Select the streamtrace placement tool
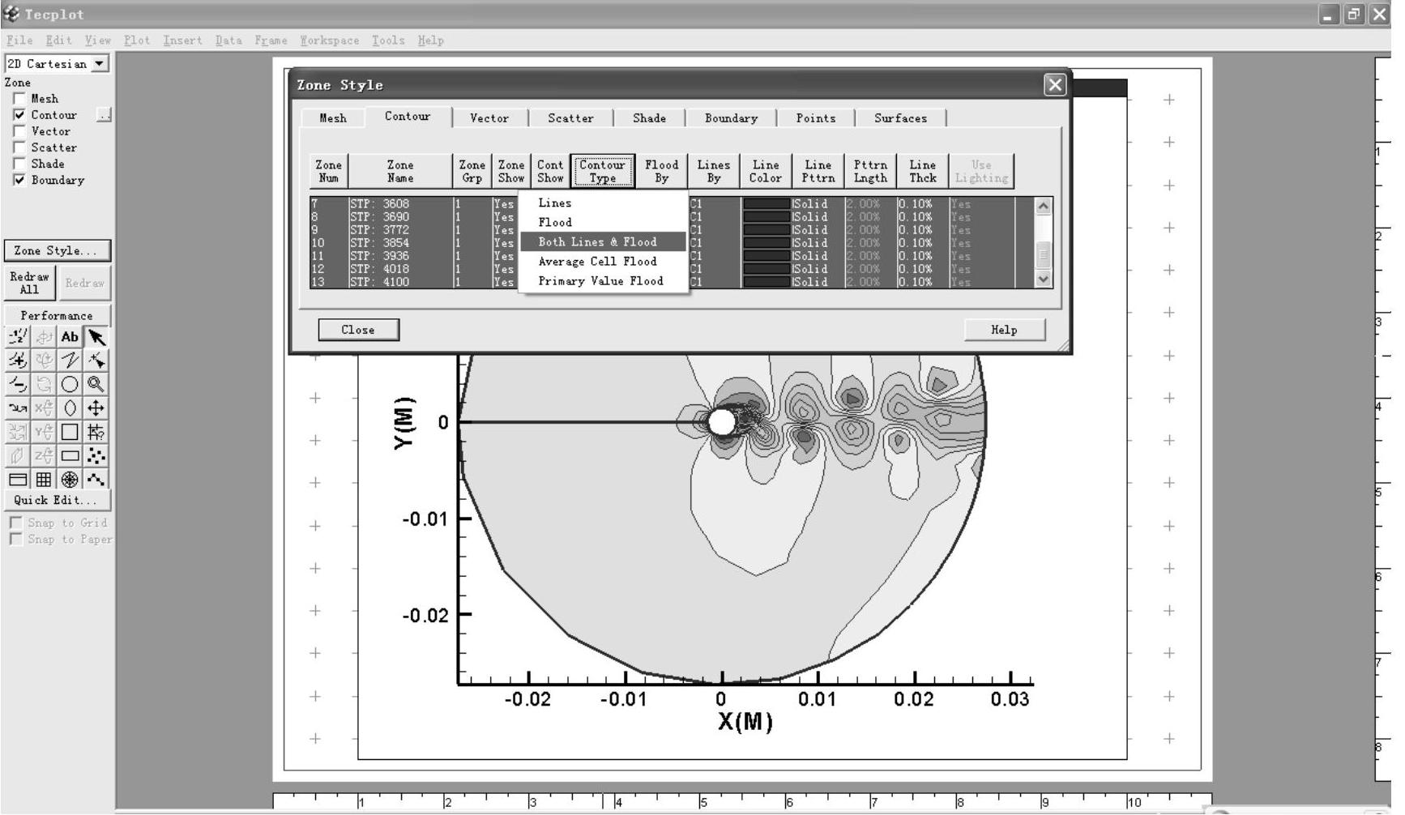1405x815 pixels. pyautogui.click(x=18, y=408)
